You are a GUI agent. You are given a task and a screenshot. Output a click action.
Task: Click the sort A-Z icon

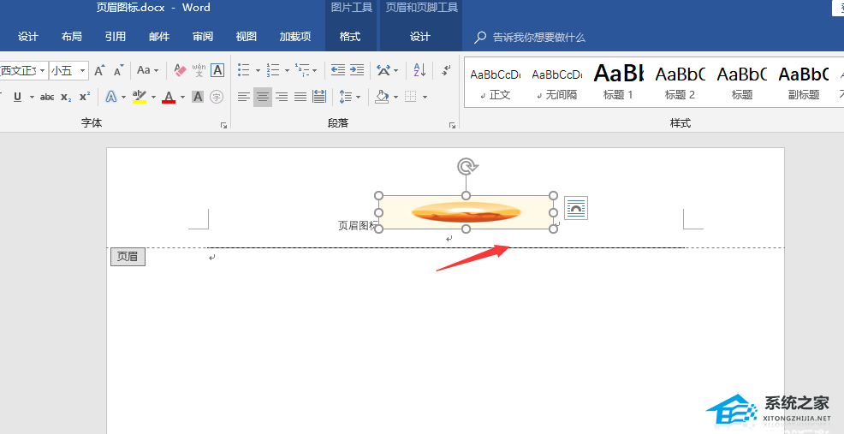[x=419, y=70]
